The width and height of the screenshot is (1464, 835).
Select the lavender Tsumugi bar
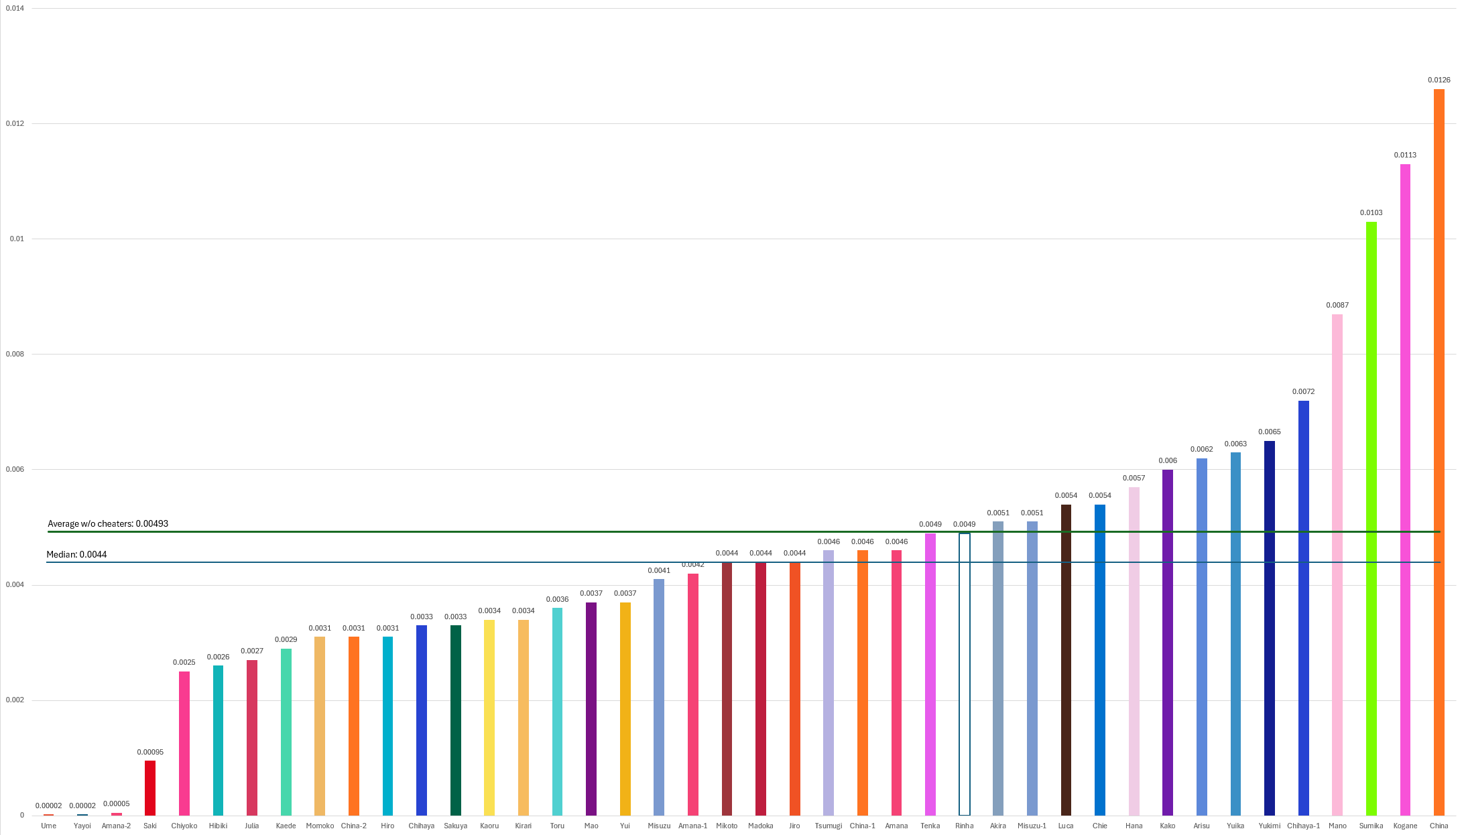click(829, 682)
